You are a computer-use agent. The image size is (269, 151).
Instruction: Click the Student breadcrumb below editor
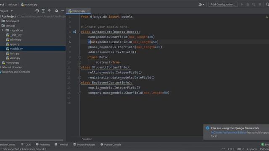[x=87, y=139]
